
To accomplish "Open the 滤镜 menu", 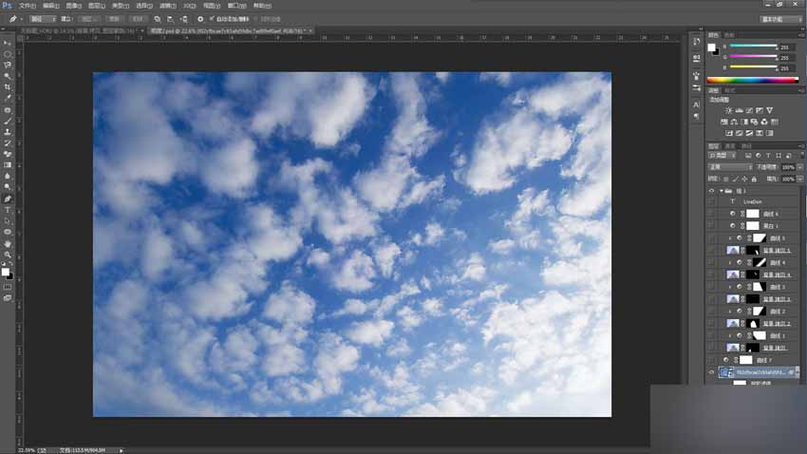I will tap(167, 6).
